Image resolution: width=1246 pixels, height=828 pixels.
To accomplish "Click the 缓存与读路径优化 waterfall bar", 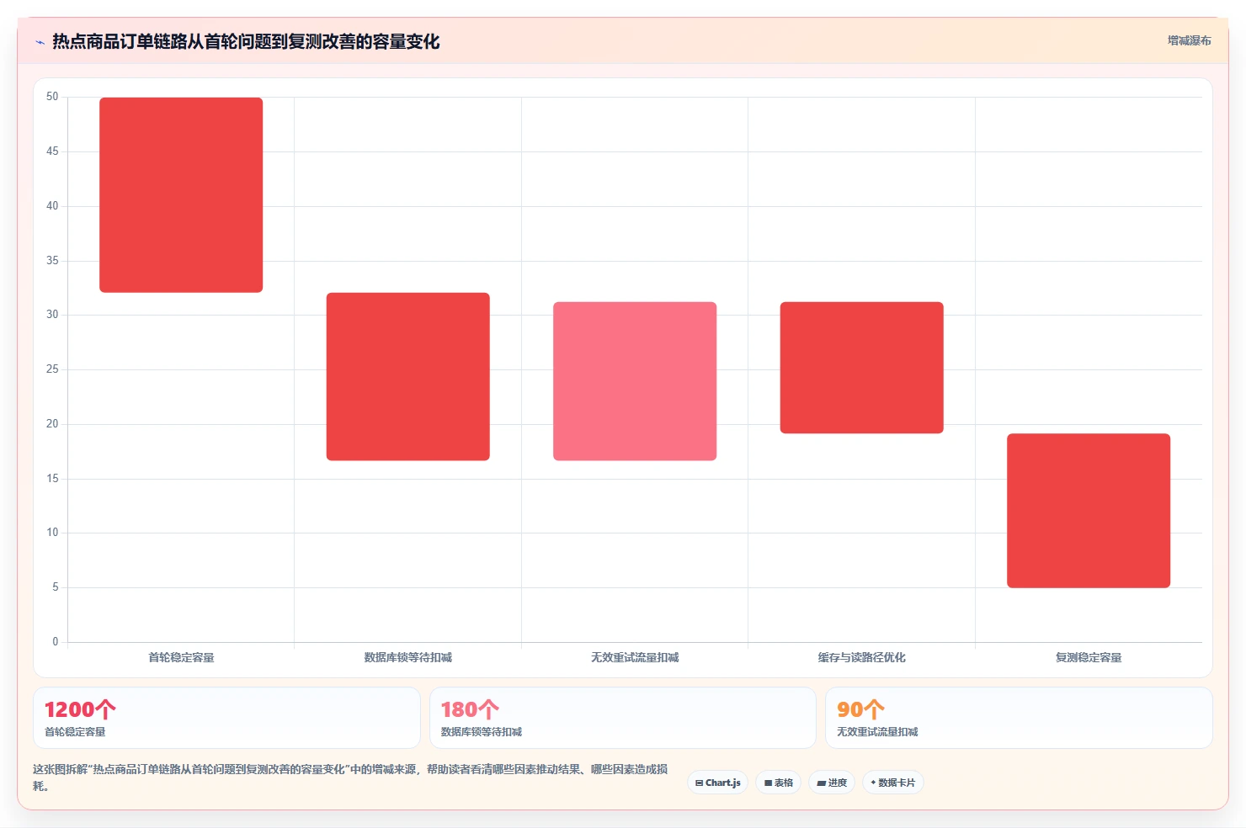I will click(862, 368).
